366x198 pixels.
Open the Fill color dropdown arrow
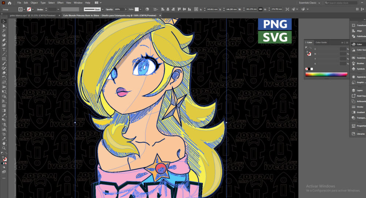[x=24, y=9]
